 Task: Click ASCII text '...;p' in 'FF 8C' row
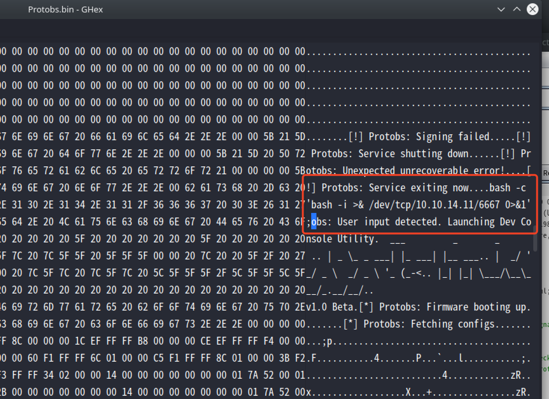tap(319, 341)
